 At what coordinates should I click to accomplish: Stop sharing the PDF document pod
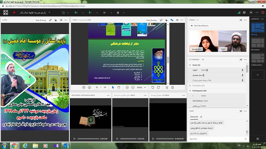point(151,20)
